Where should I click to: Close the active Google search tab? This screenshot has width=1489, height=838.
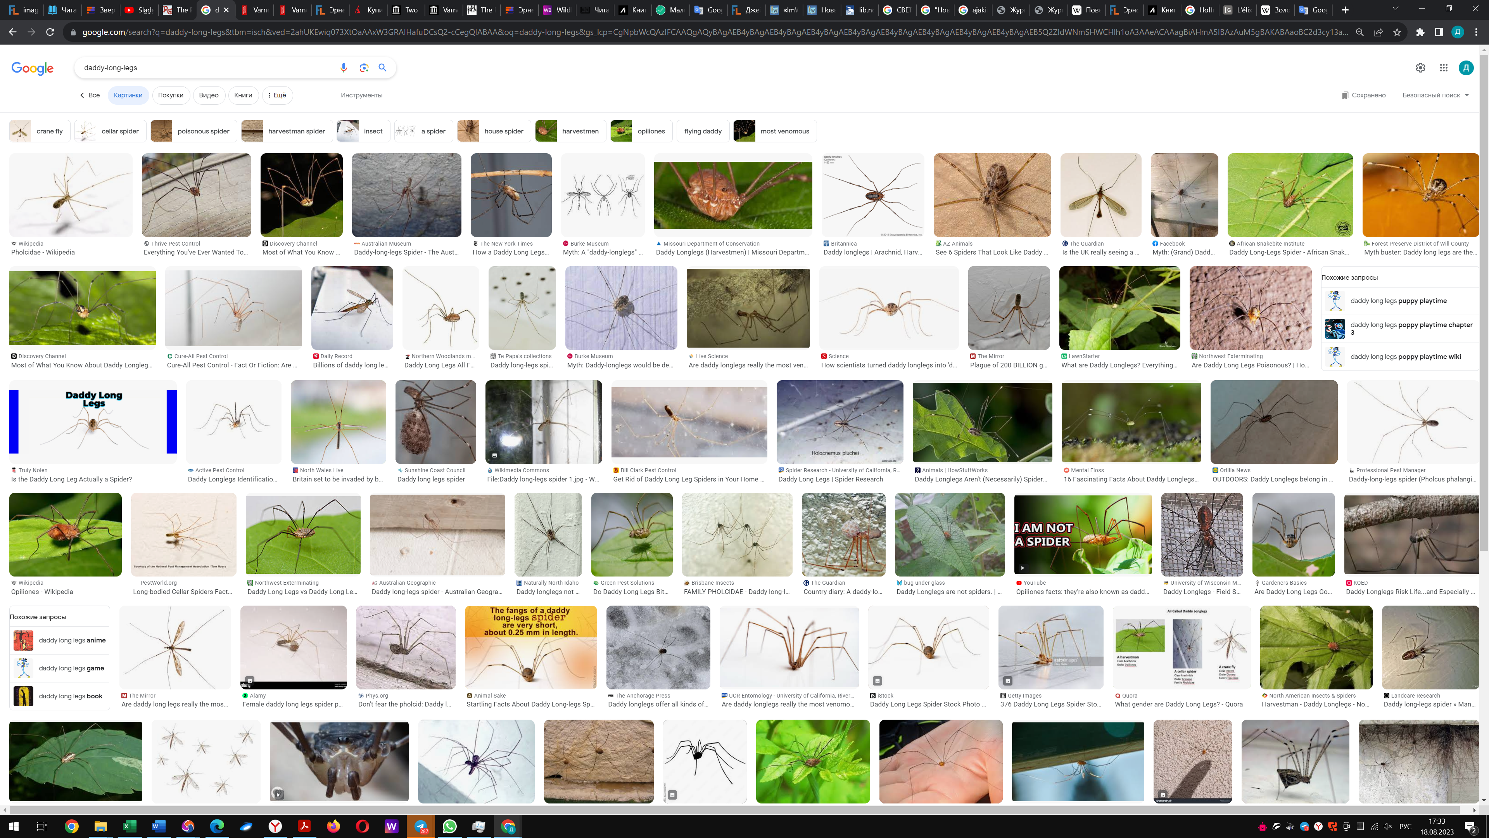(x=226, y=10)
